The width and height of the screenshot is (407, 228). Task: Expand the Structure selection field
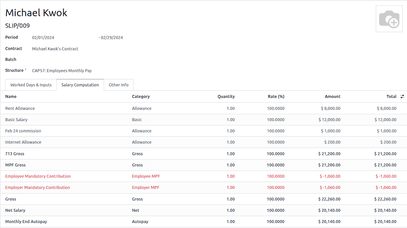click(x=62, y=71)
